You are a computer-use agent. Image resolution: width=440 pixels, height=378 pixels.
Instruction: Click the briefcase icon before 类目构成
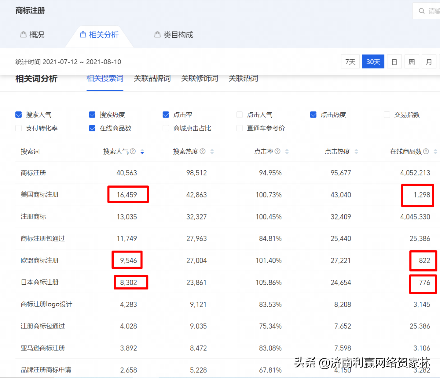(x=158, y=35)
